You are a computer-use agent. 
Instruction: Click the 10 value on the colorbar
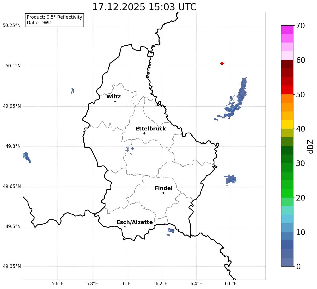click(300, 232)
